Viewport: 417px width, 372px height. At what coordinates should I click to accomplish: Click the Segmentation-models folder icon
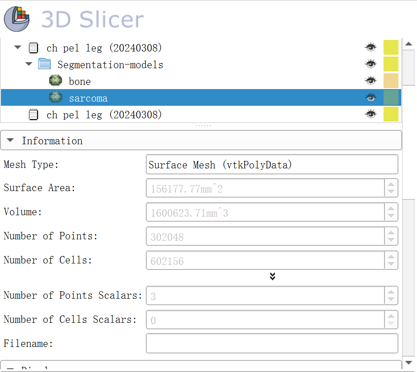click(x=44, y=64)
